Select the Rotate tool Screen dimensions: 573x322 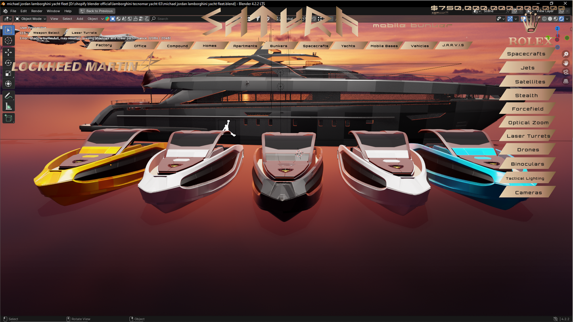[x=8, y=63]
